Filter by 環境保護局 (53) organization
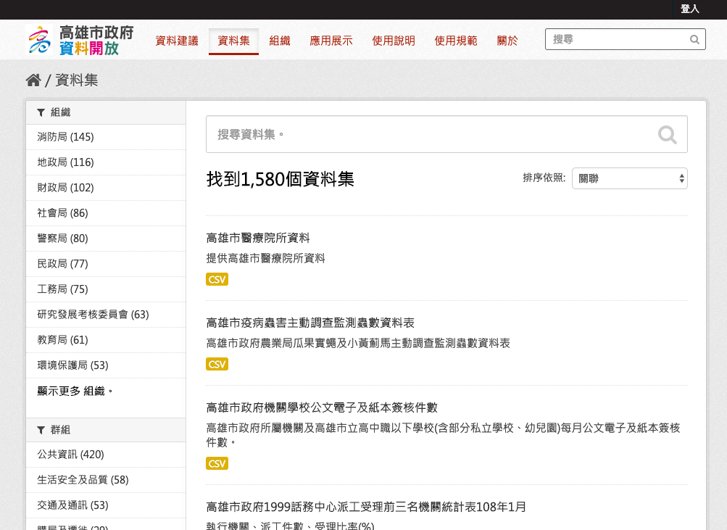 [72, 365]
